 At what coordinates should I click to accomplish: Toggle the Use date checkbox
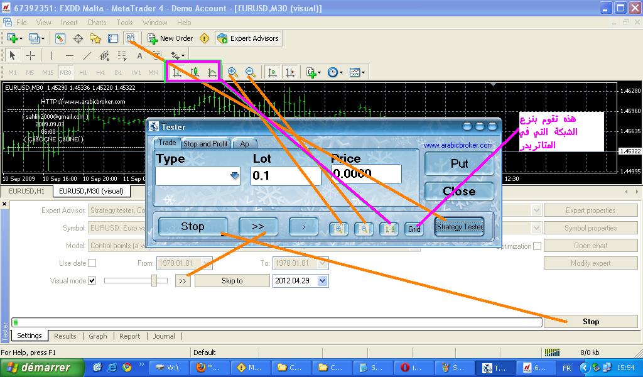(x=92, y=263)
